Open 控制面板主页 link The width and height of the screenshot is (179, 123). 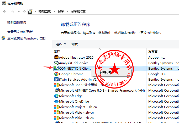point(17,23)
